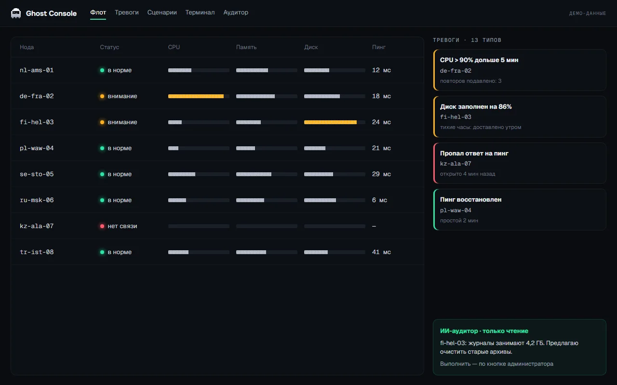Go to the Терминал tab
The width and height of the screenshot is (617, 385).
200,13
